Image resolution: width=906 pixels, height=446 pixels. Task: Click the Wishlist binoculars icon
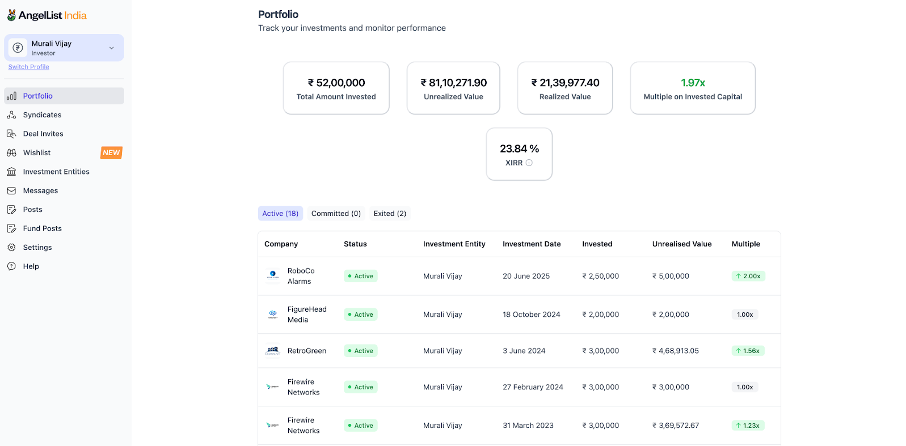click(x=11, y=153)
